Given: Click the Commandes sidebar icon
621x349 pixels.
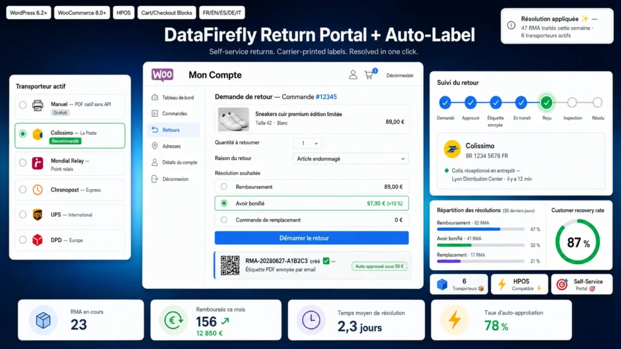Looking at the screenshot, I should (x=155, y=113).
